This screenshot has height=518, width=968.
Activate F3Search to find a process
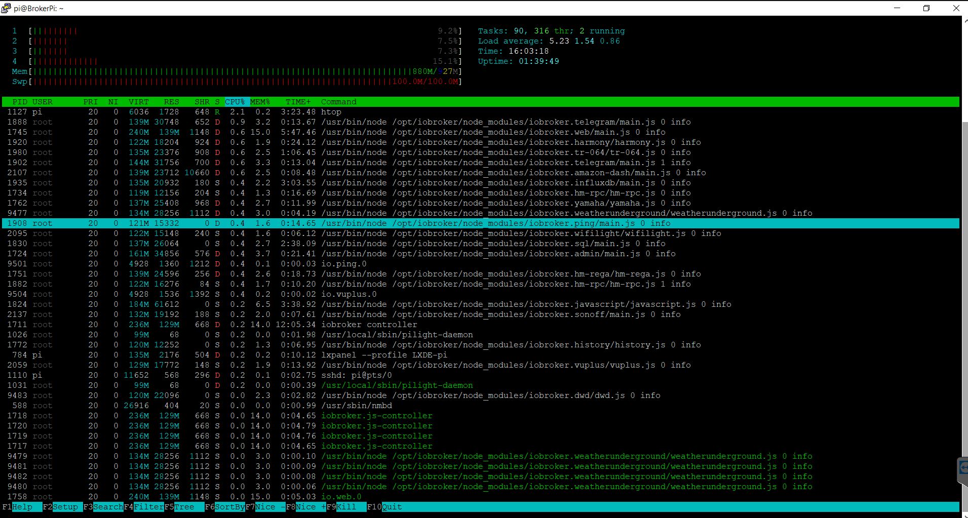102,506
